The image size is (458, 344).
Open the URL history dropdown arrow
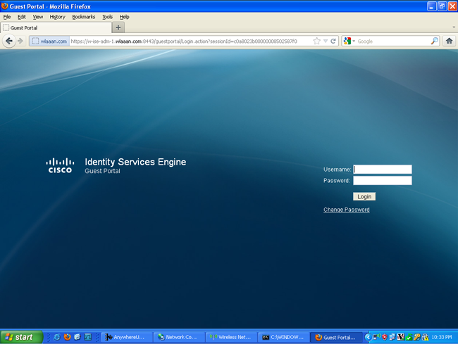[326, 41]
